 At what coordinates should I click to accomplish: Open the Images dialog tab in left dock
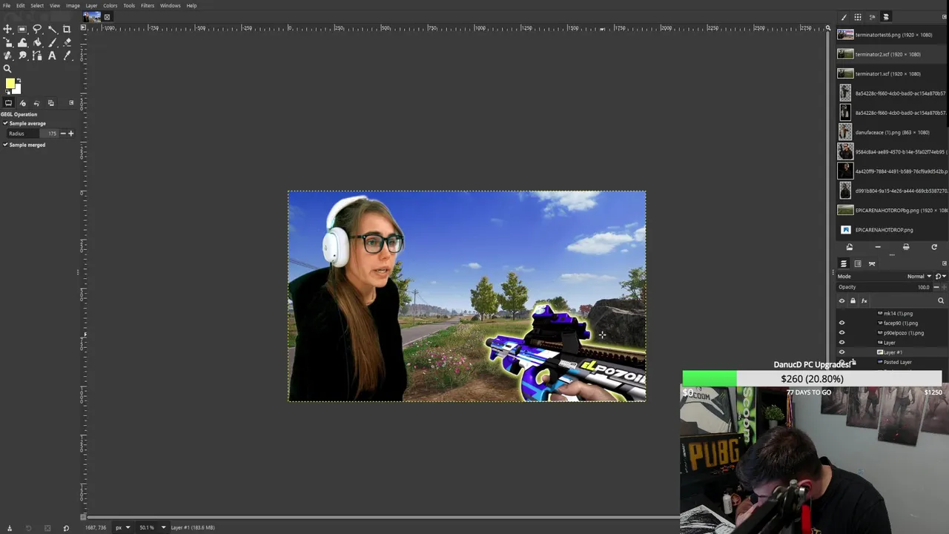point(50,103)
